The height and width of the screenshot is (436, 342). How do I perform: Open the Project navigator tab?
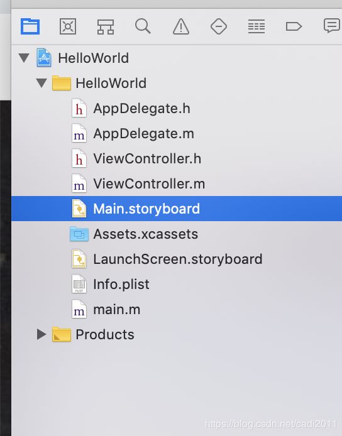(x=30, y=26)
